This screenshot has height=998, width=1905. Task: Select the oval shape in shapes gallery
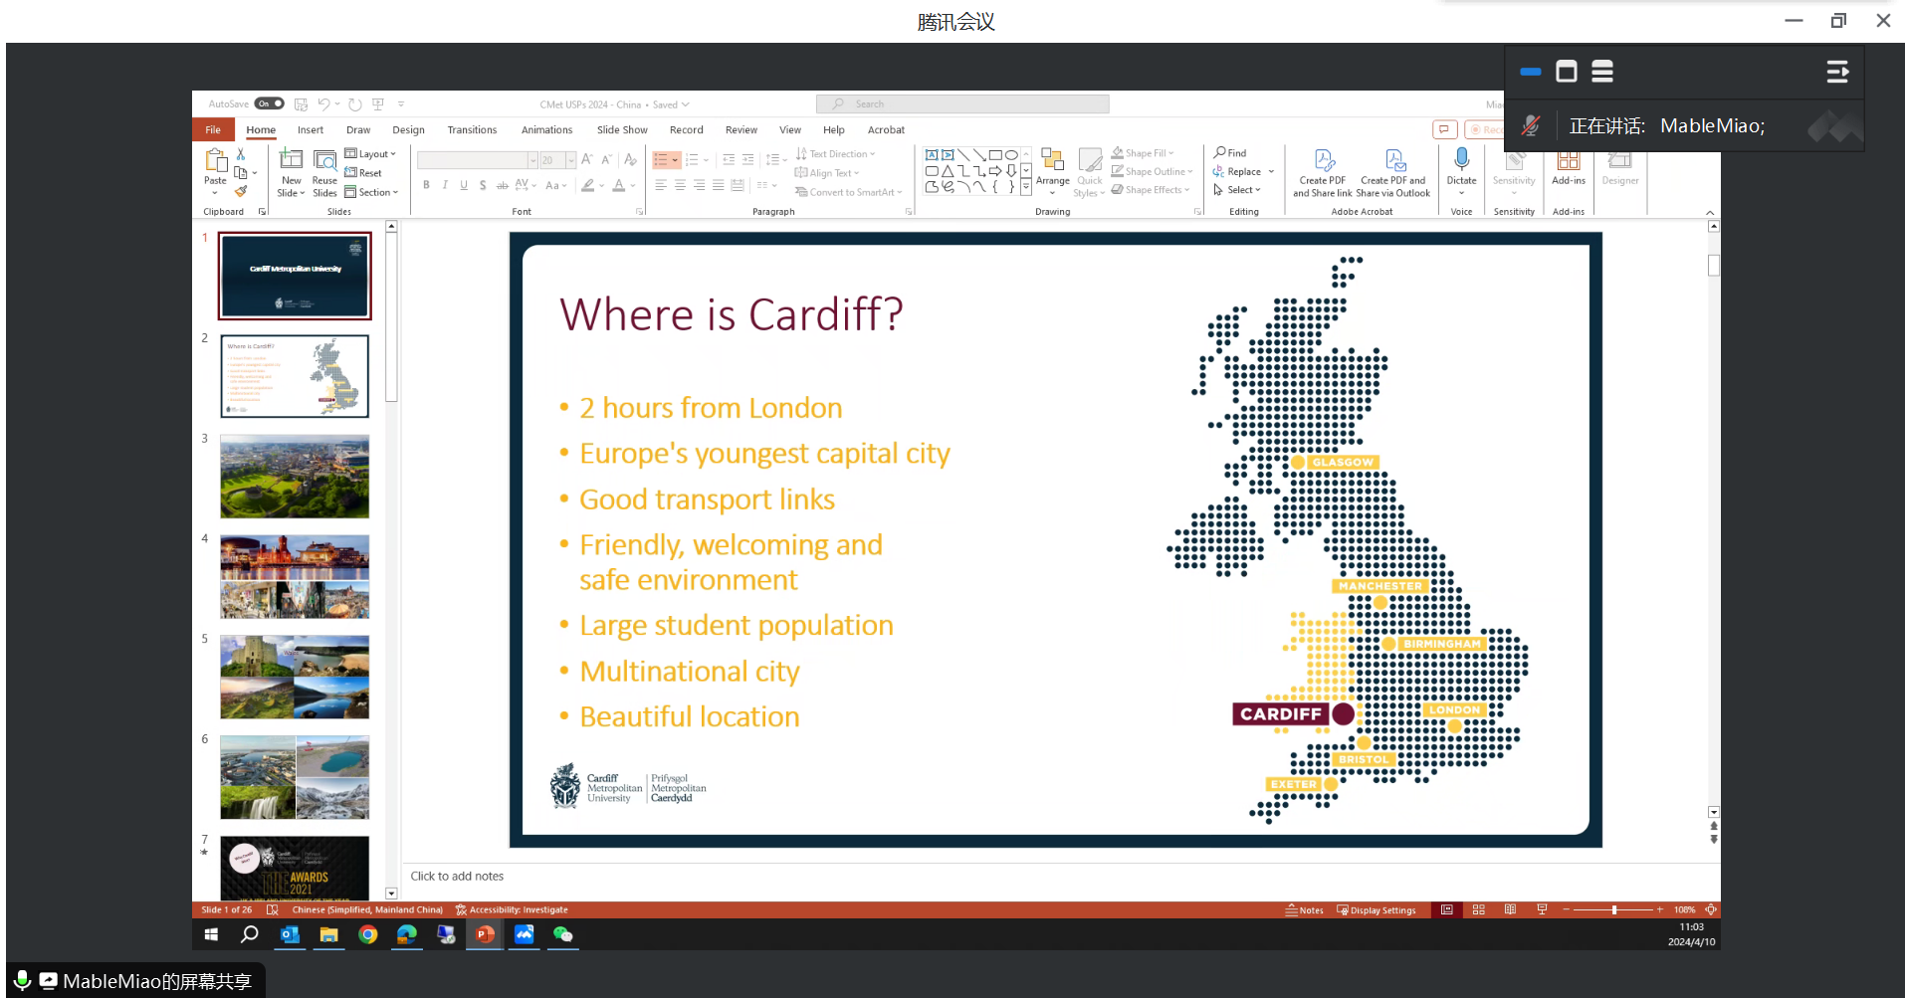(1011, 154)
